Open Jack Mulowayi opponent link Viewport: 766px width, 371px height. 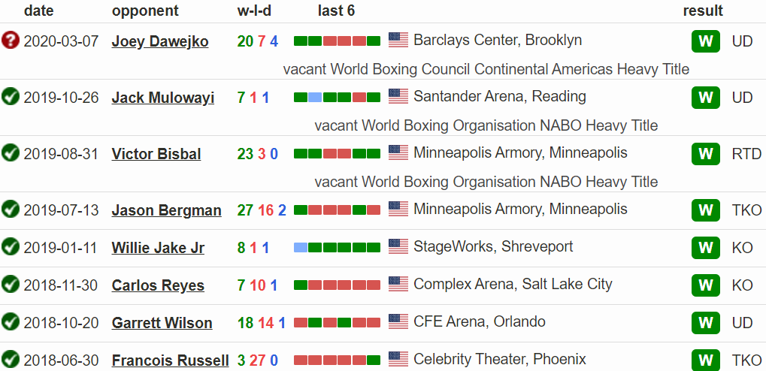point(163,98)
